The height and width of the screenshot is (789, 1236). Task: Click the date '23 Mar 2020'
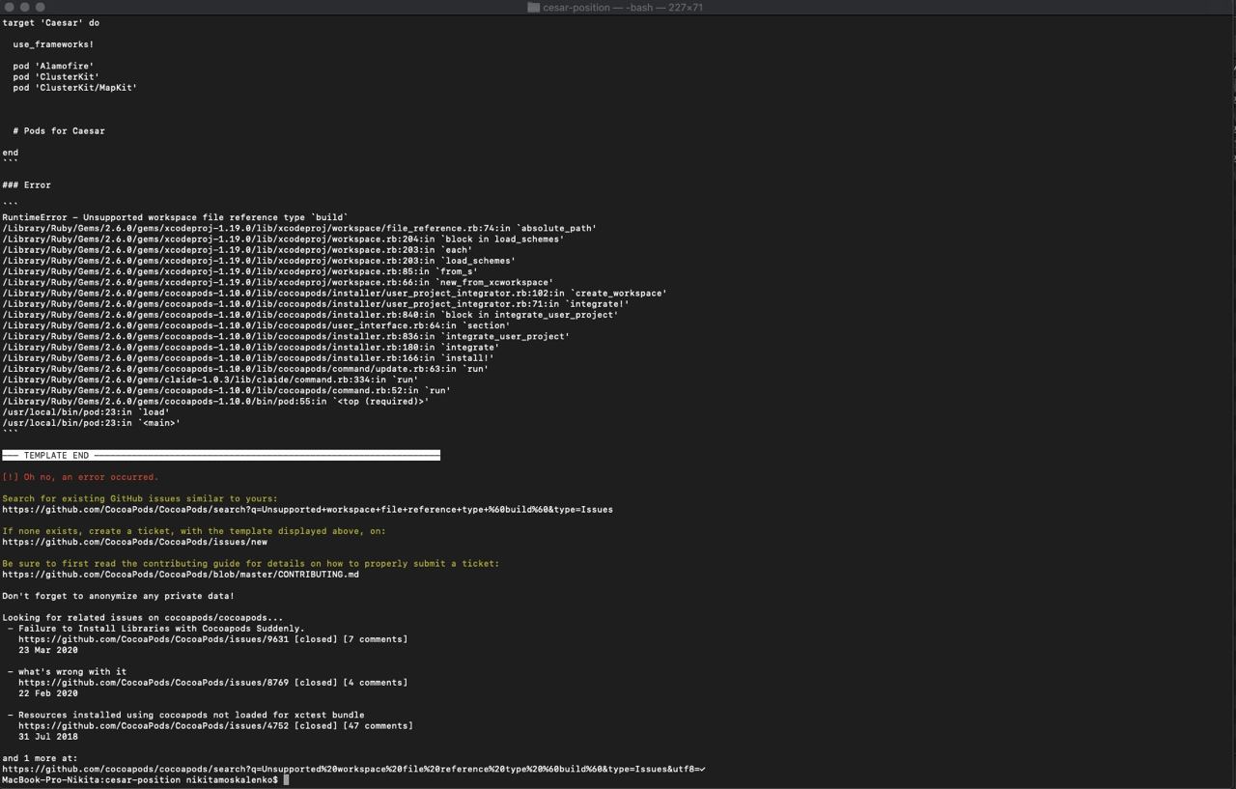48,650
